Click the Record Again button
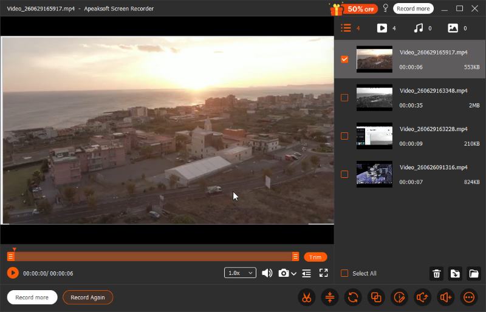The image size is (486, 312). 87,297
